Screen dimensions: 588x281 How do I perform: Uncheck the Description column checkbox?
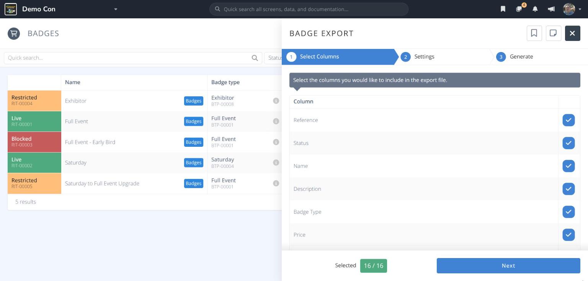pos(568,189)
